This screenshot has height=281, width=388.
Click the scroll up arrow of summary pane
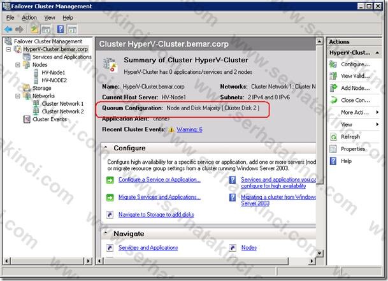[319, 41]
